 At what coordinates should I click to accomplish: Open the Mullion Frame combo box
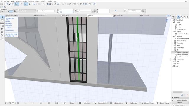(x=46, y=11)
